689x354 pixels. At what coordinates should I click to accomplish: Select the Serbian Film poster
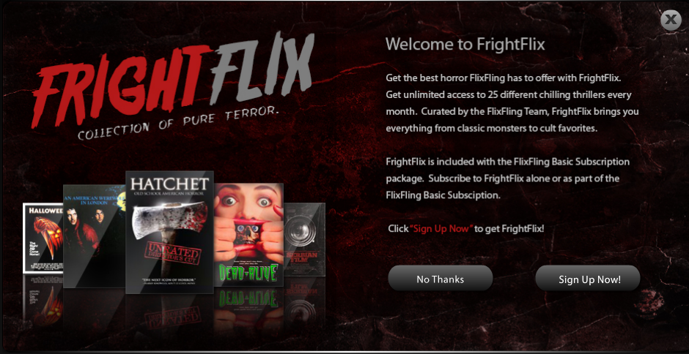[304, 239]
